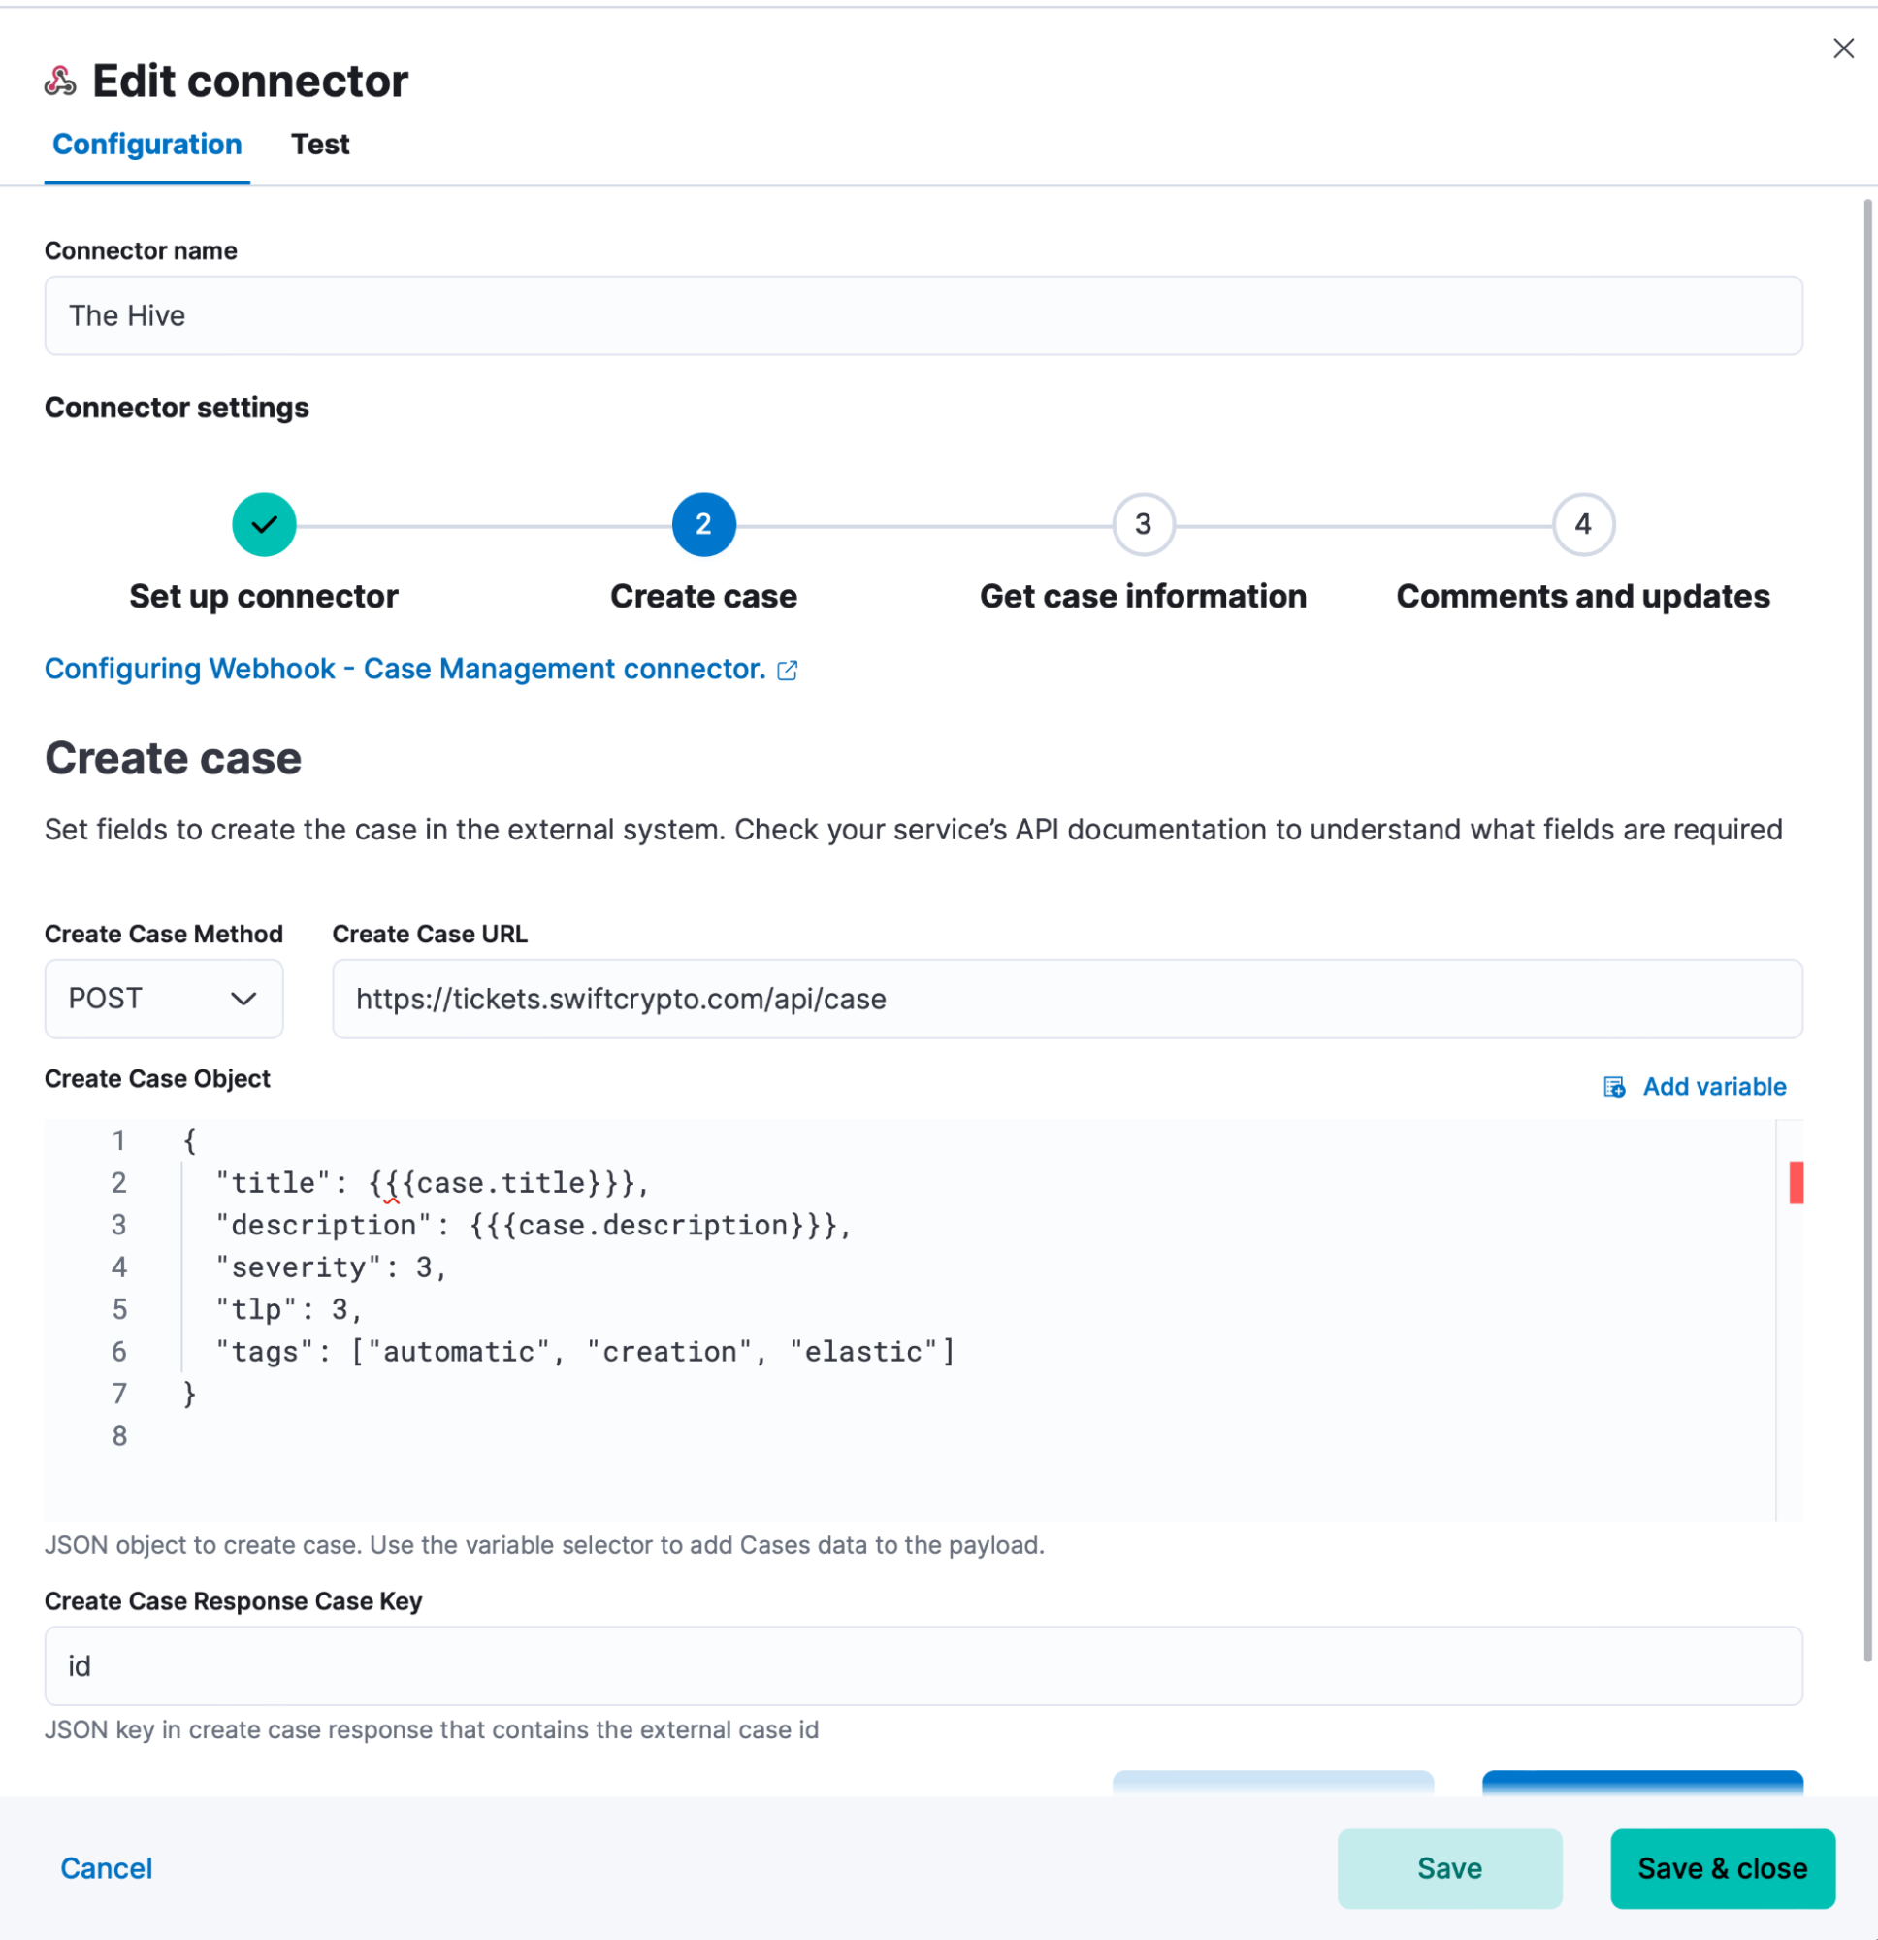
Task: Click the Save button
Action: pyautogui.click(x=1449, y=1868)
